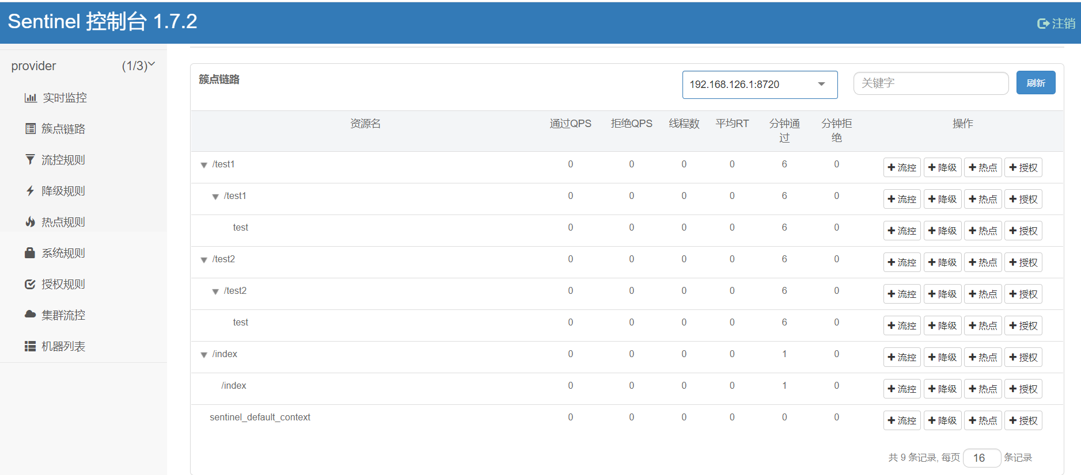Image resolution: width=1081 pixels, height=475 pixels.
Task: Add 授权 rule for test under /test1
Action: (1023, 231)
